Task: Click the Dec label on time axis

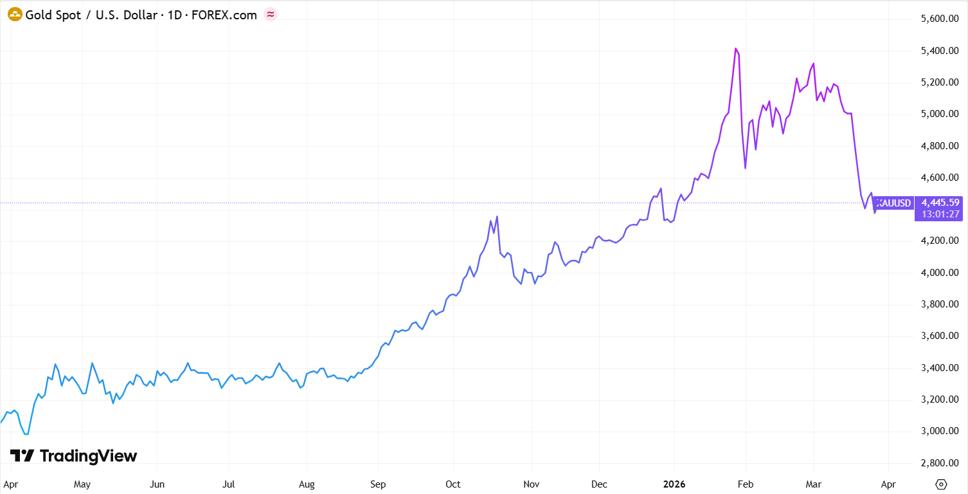Action: [x=599, y=484]
